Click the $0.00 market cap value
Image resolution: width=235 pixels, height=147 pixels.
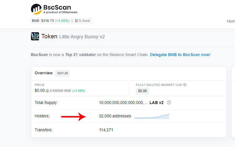point(142,91)
